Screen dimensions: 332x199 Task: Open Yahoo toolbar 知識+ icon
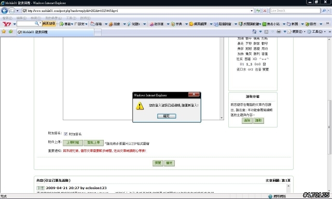click(x=129, y=24)
